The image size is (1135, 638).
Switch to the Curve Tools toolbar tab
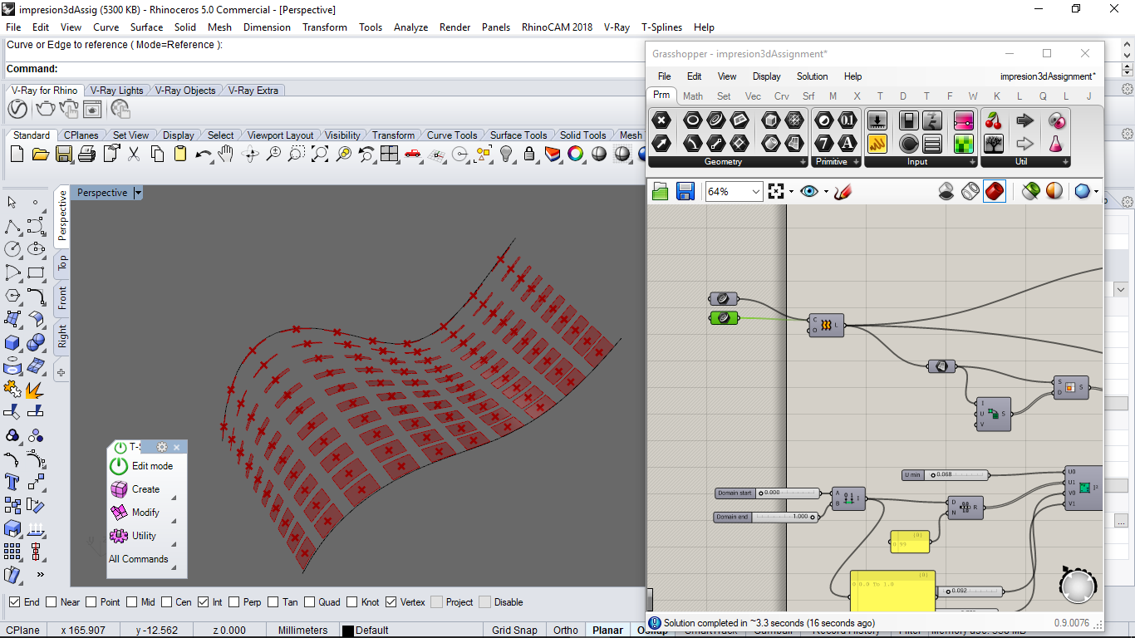452,135
